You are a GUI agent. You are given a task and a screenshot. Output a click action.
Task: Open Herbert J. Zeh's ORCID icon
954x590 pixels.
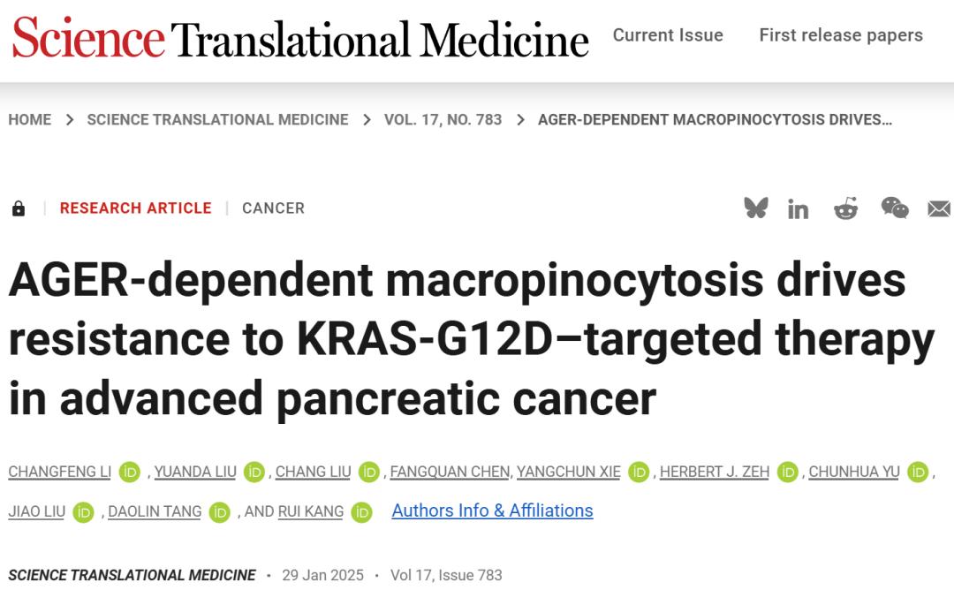point(787,472)
